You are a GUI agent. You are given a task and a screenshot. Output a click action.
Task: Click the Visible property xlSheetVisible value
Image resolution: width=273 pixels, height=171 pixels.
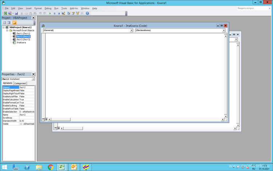point(27,124)
